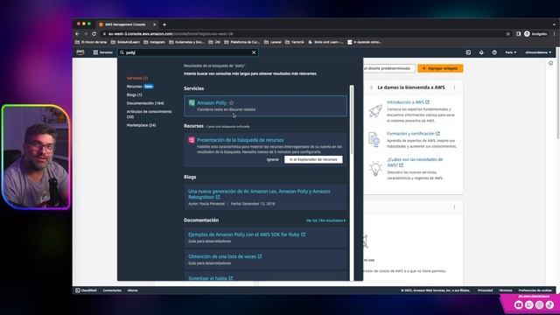Open the Laravel bookmarks folder
The width and height of the screenshot is (560, 315).
click(273, 42)
